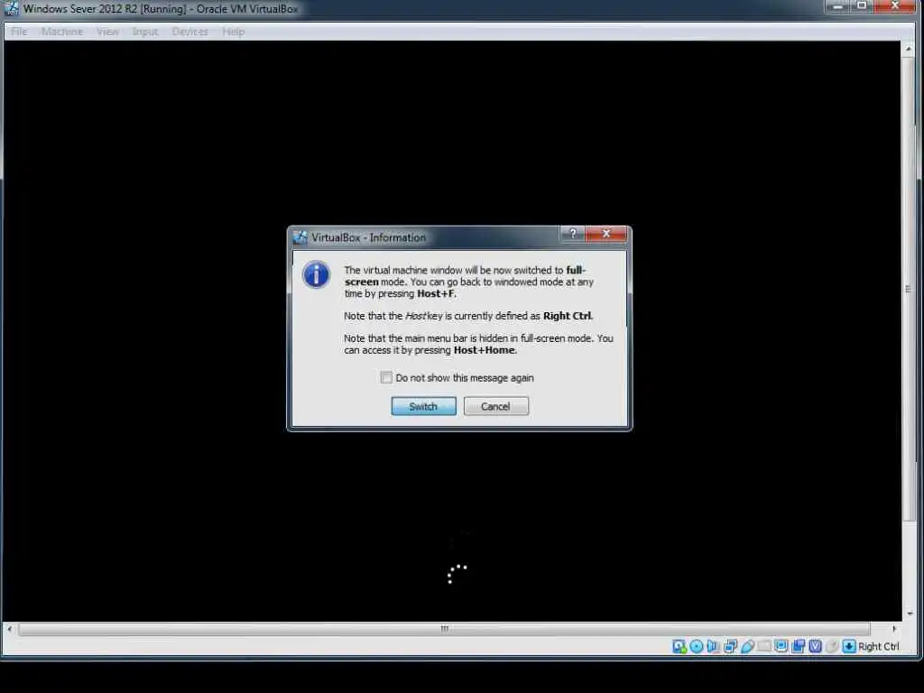
Task: Click the vertical scrollbar up arrow
Action: click(910, 49)
